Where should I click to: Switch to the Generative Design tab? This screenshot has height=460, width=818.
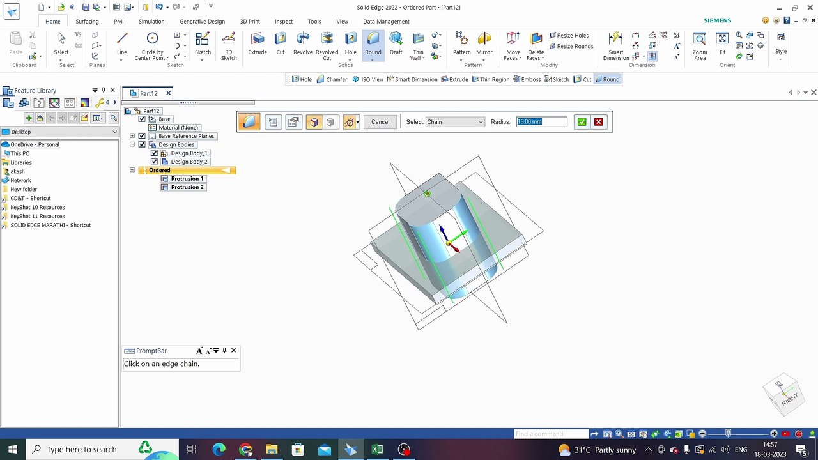203,22
